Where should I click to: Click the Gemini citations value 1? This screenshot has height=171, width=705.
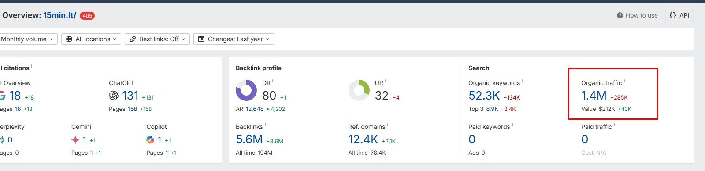click(84, 140)
